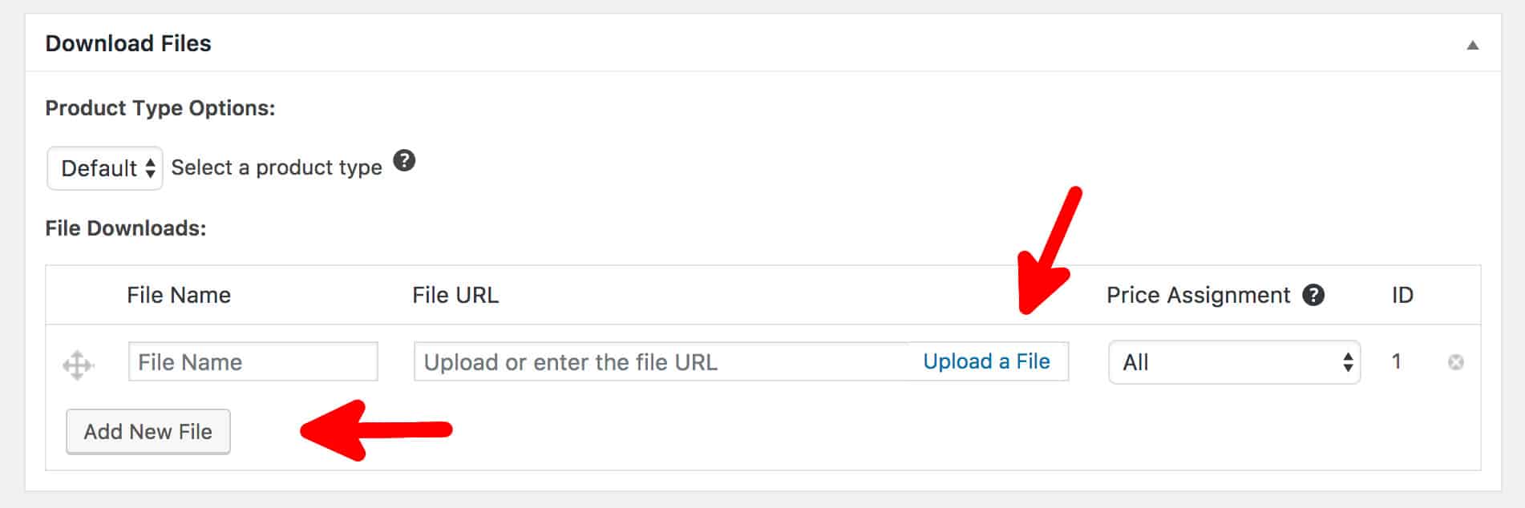The image size is (1525, 508).
Task: Remove file row with the x icon
Action: [x=1455, y=362]
